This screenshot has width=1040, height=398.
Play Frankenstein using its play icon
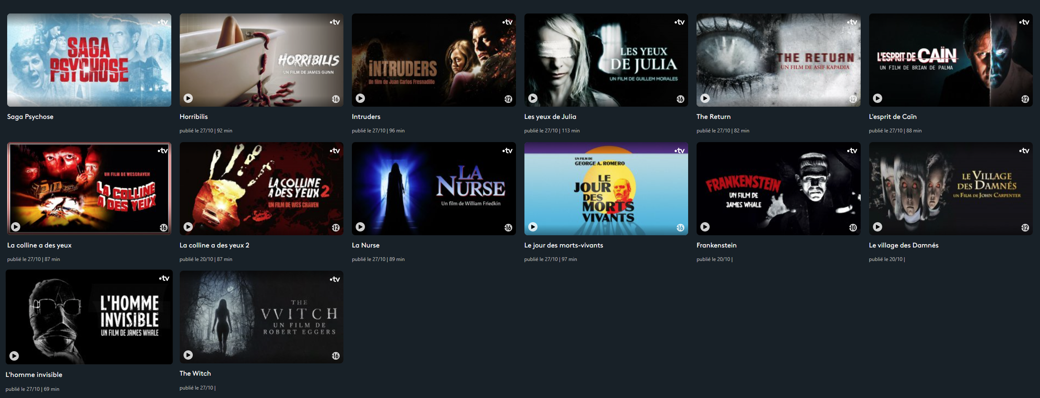click(x=705, y=227)
